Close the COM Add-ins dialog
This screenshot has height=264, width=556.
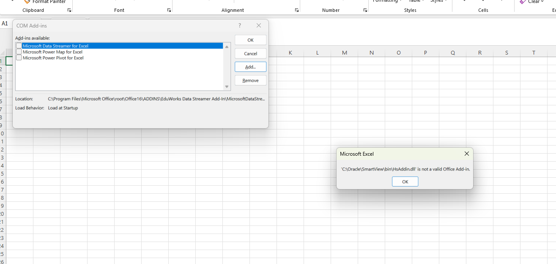[259, 26]
